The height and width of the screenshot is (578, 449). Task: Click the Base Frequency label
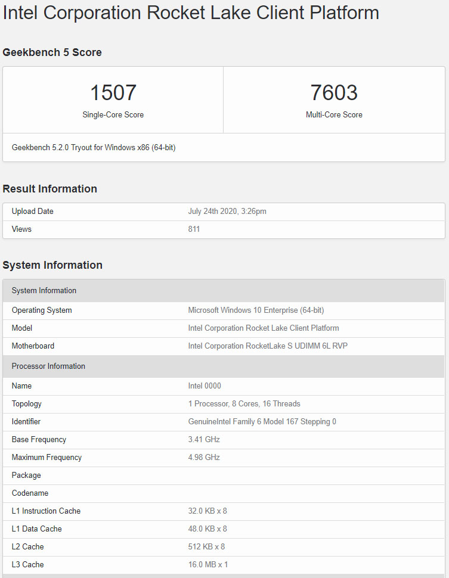point(39,439)
